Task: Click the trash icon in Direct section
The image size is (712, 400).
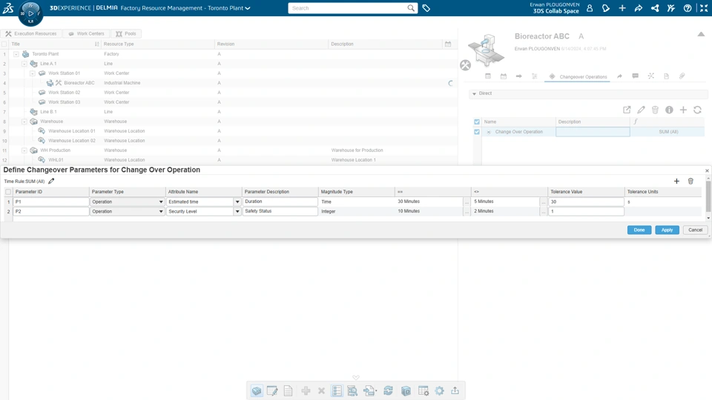Action: 655,110
